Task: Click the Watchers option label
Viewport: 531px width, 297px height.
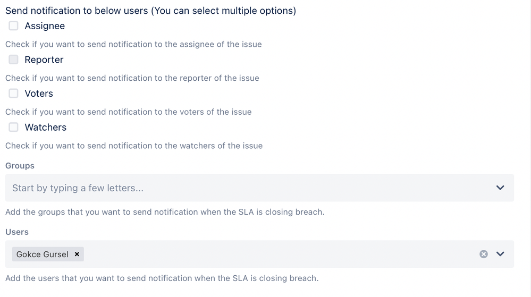Action: pos(46,128)
